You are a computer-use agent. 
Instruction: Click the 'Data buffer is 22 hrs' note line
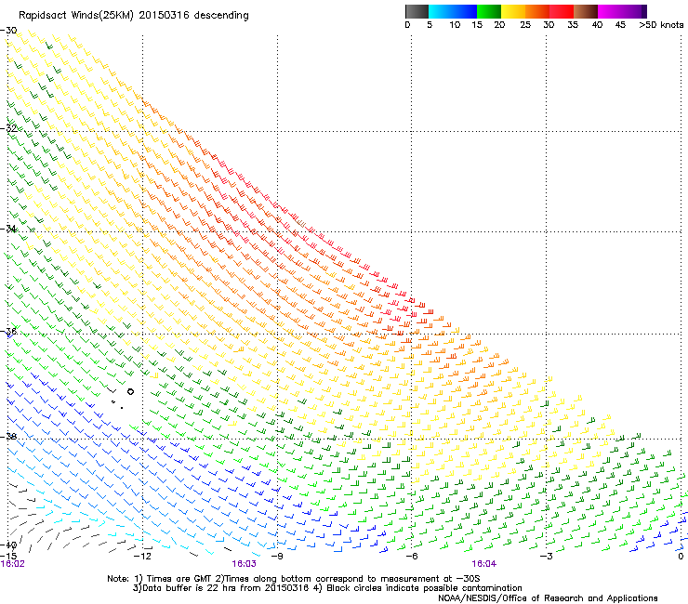(x=327, y=588)
